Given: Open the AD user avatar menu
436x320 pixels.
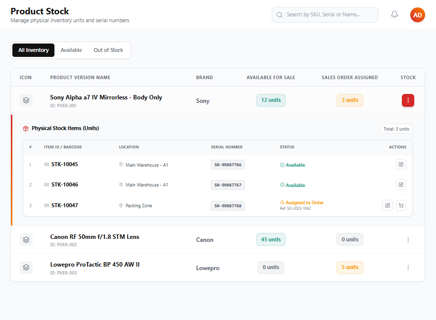Looking at the screenshot, I should pyautogui.click(x=417, y=15).
